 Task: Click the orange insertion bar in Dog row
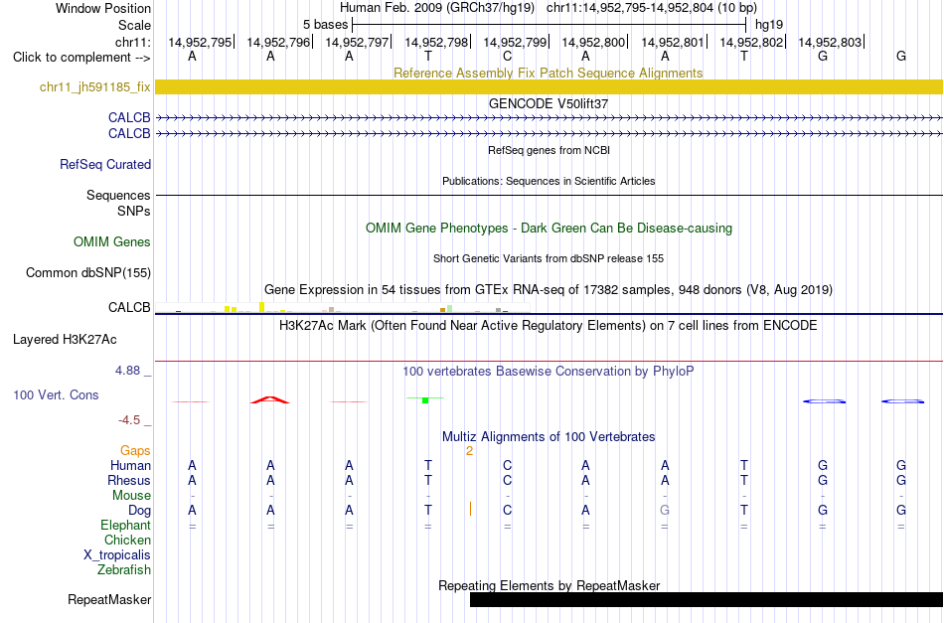[470, 510]
